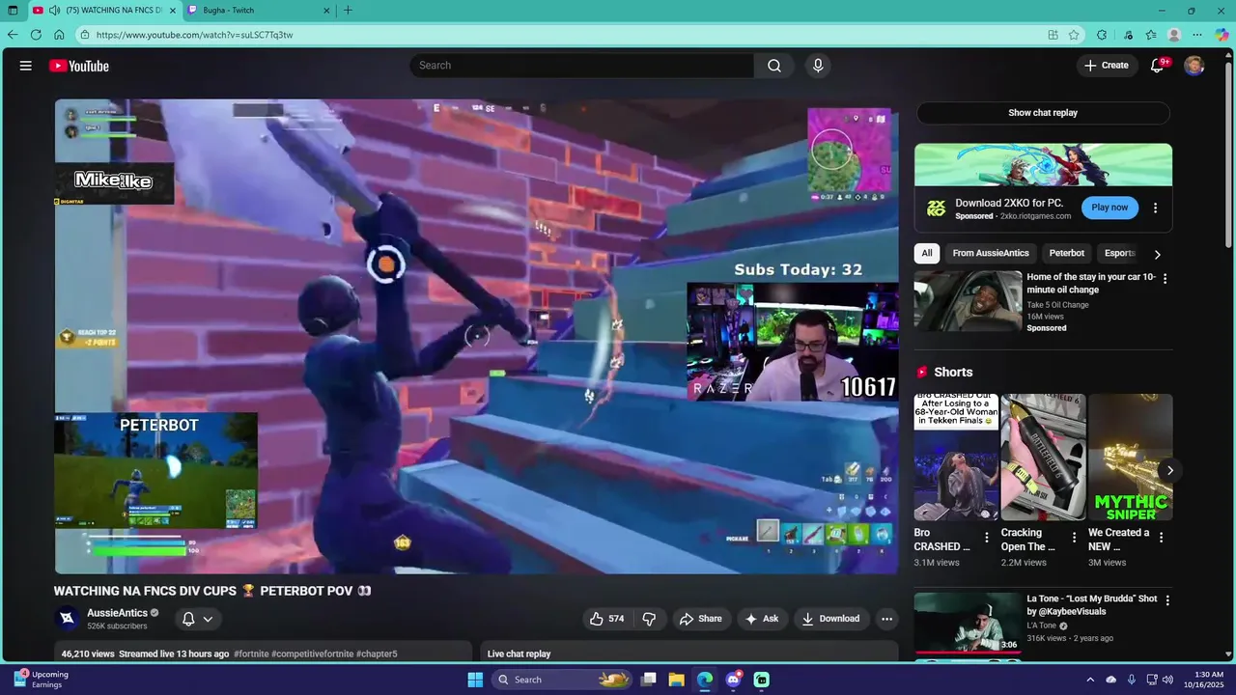Click the AussieAntics channel avatar
Viewport: 1236px width, 695px height.
click(68, 619)
